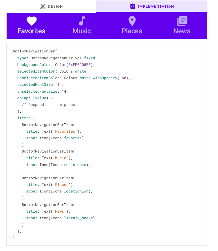The image size is (218, 251).
Task: Tap the Music label in the navigation bar
Action: point(82,31)
